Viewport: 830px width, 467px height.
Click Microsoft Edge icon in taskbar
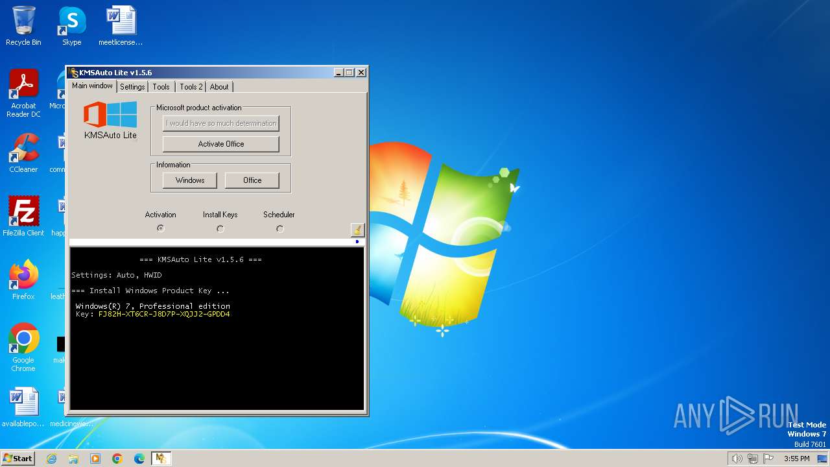click(x=139, y=459)
